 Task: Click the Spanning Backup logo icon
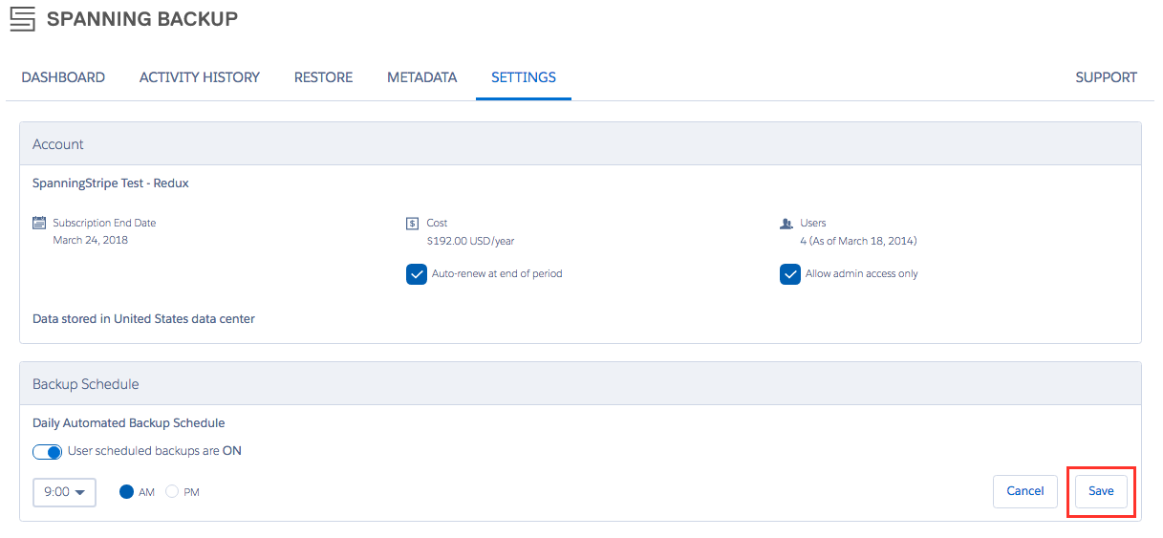(x=22, y=19)
